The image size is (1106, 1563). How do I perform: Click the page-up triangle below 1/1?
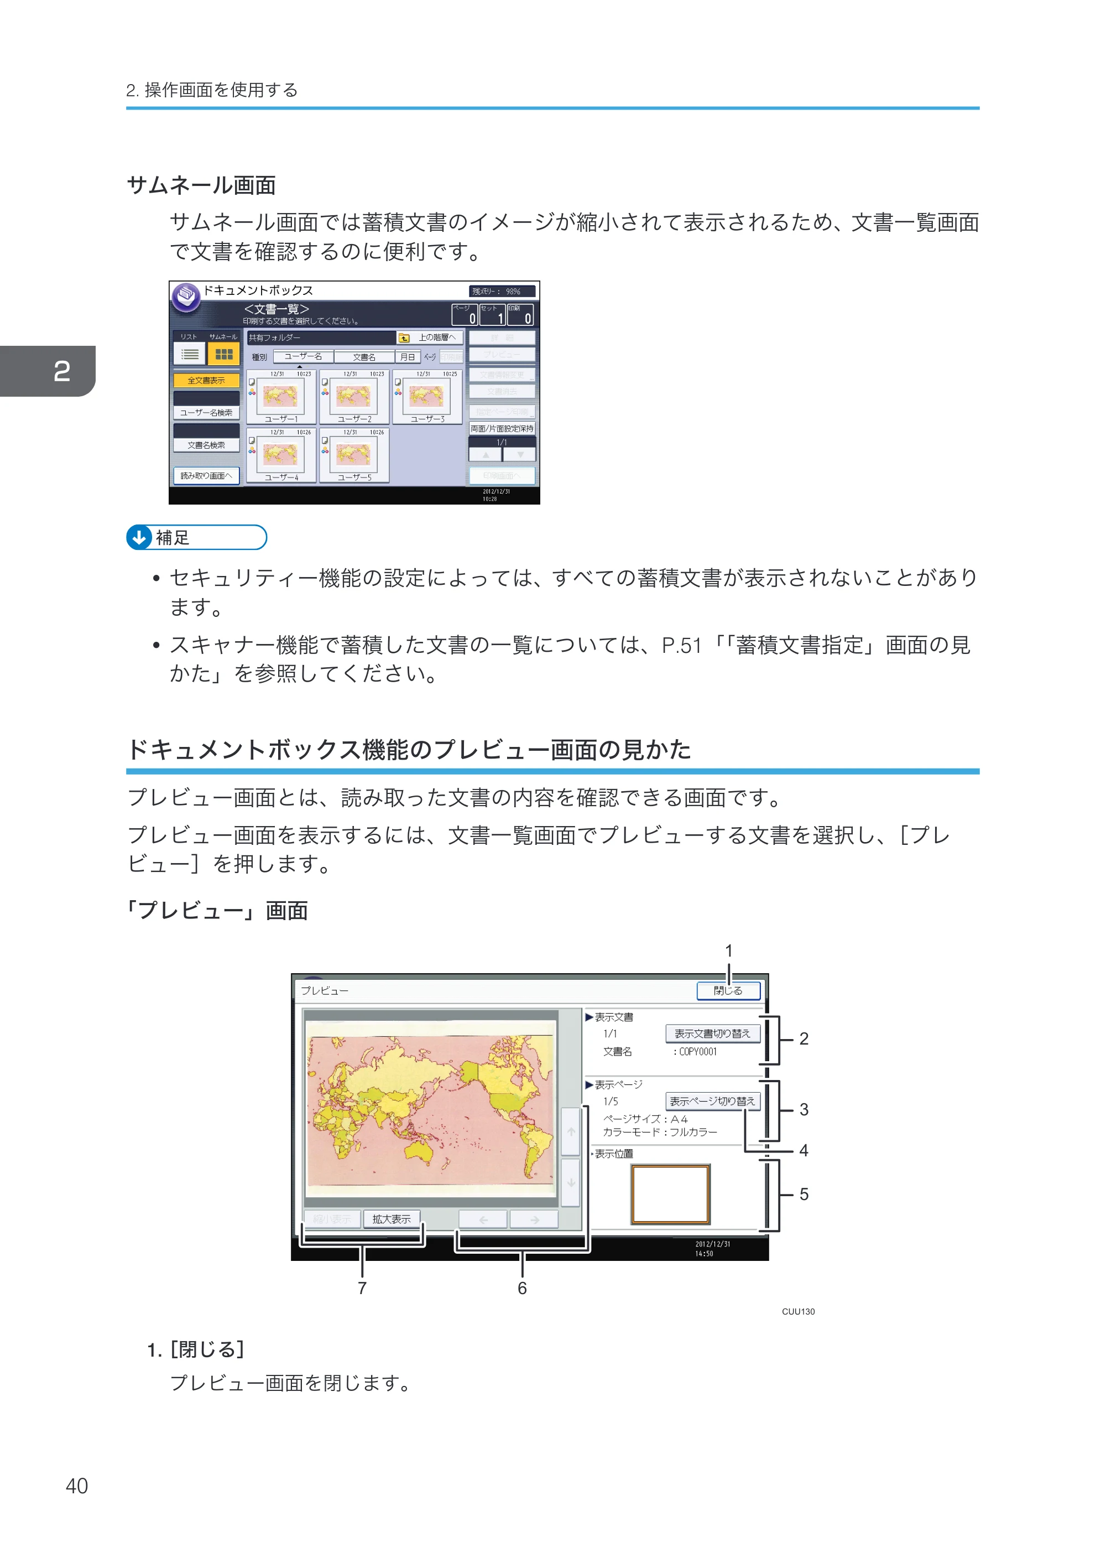point(486,454)
